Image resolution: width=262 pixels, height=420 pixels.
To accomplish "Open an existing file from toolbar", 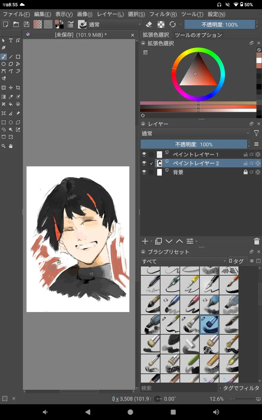I will click(x=16, y=24).
